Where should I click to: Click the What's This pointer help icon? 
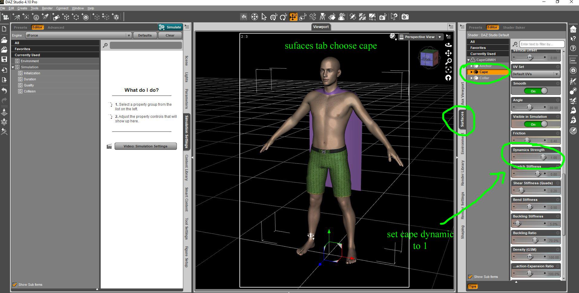point(573,39)
